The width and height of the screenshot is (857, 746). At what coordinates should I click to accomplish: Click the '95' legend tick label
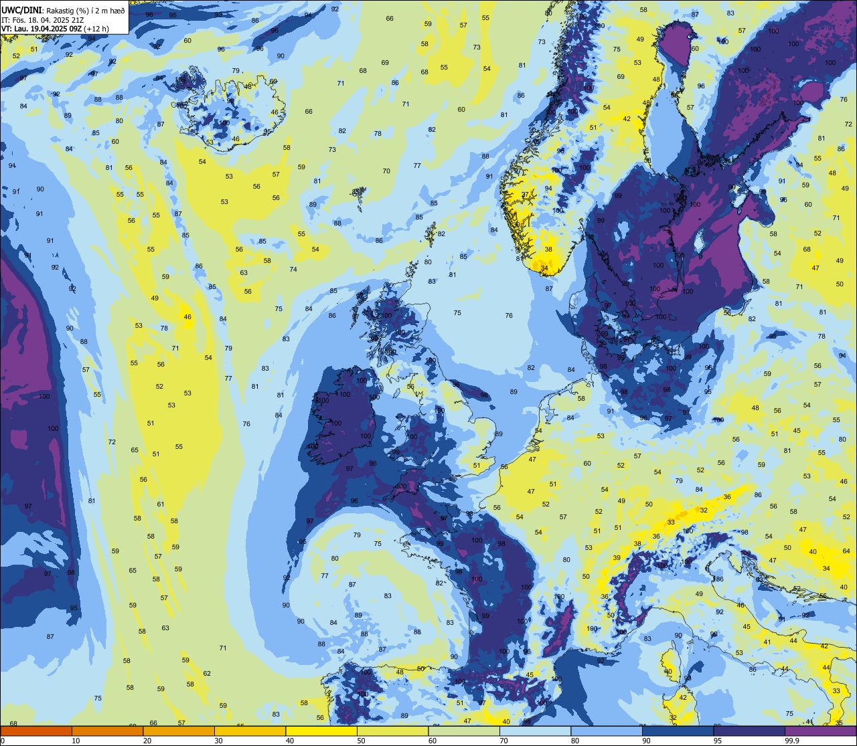718,741
